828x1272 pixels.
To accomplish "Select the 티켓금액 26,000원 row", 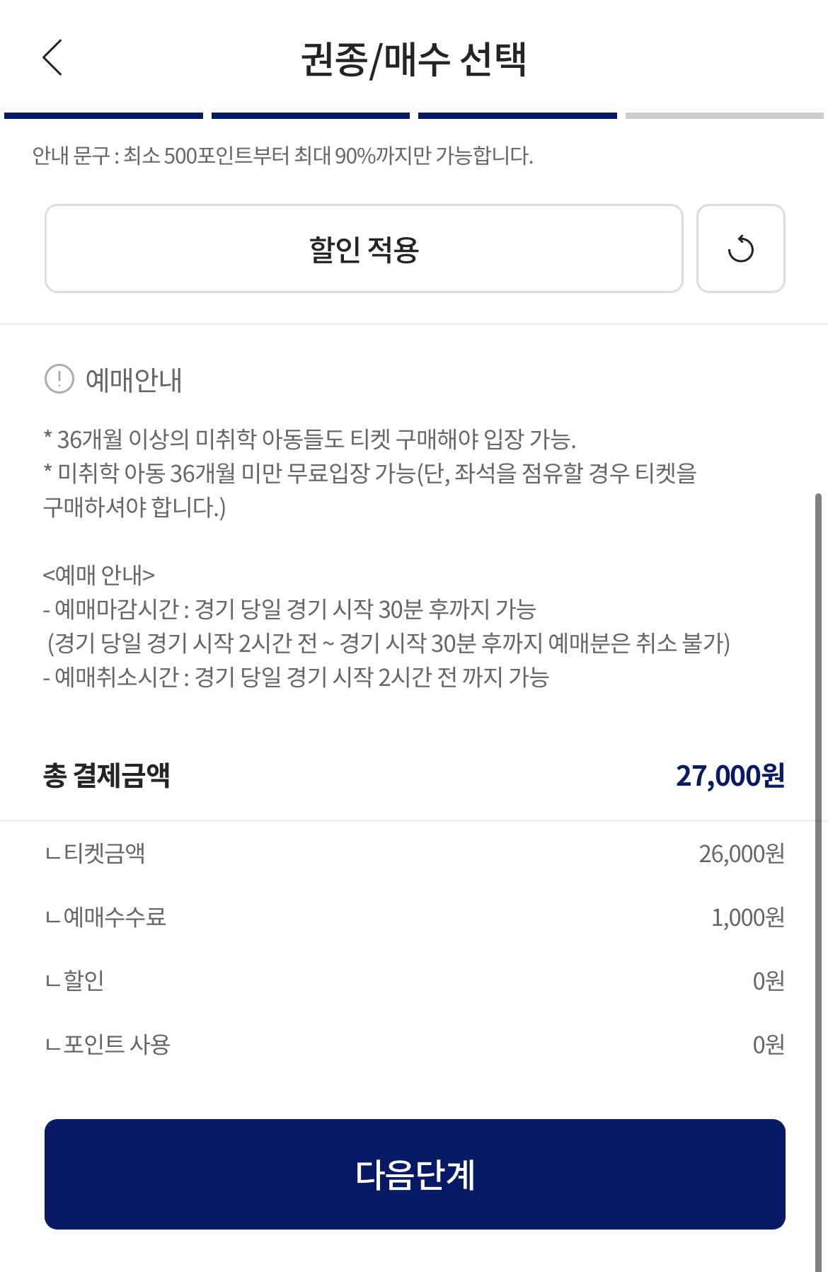I will pos(414,854).
